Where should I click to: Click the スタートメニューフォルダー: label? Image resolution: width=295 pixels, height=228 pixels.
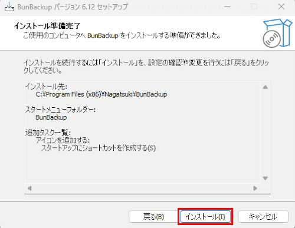(60, 110)
